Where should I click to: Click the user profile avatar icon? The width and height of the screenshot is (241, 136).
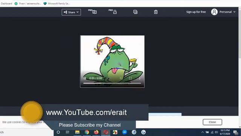click(x=214, y=12)
